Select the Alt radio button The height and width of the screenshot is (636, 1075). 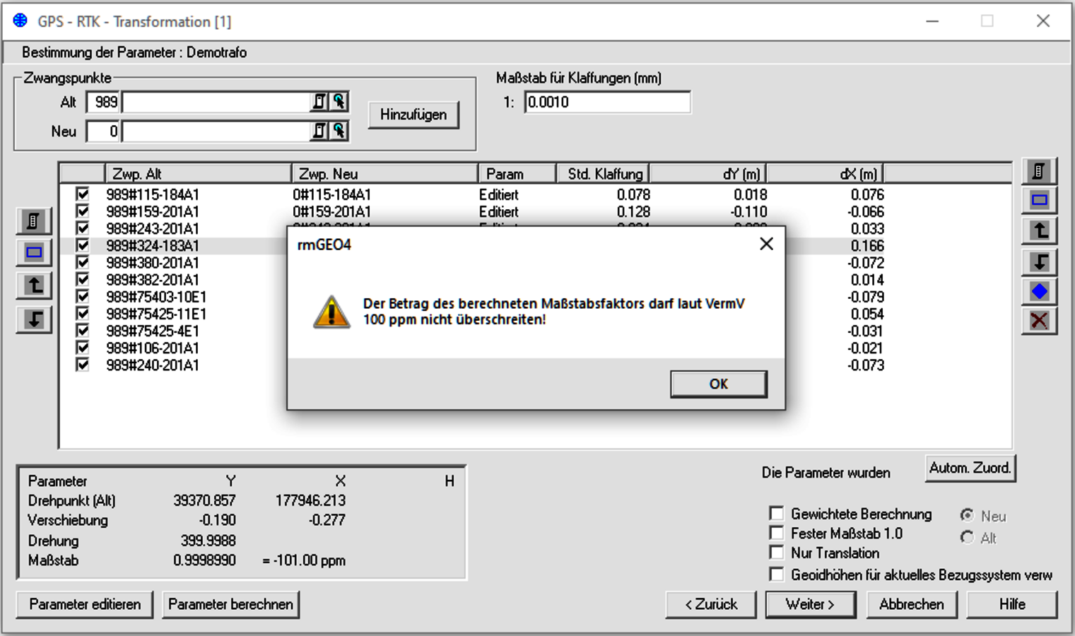pos(967,538)
